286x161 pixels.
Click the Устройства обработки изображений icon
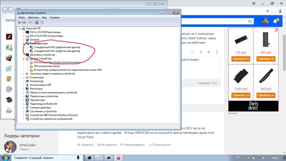[27, 119]
